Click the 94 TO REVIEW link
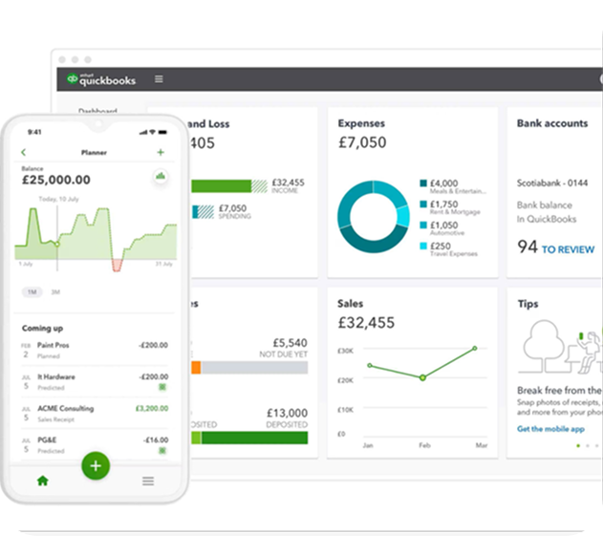This screenshot has height=536, width=603. tap(556, 247)
